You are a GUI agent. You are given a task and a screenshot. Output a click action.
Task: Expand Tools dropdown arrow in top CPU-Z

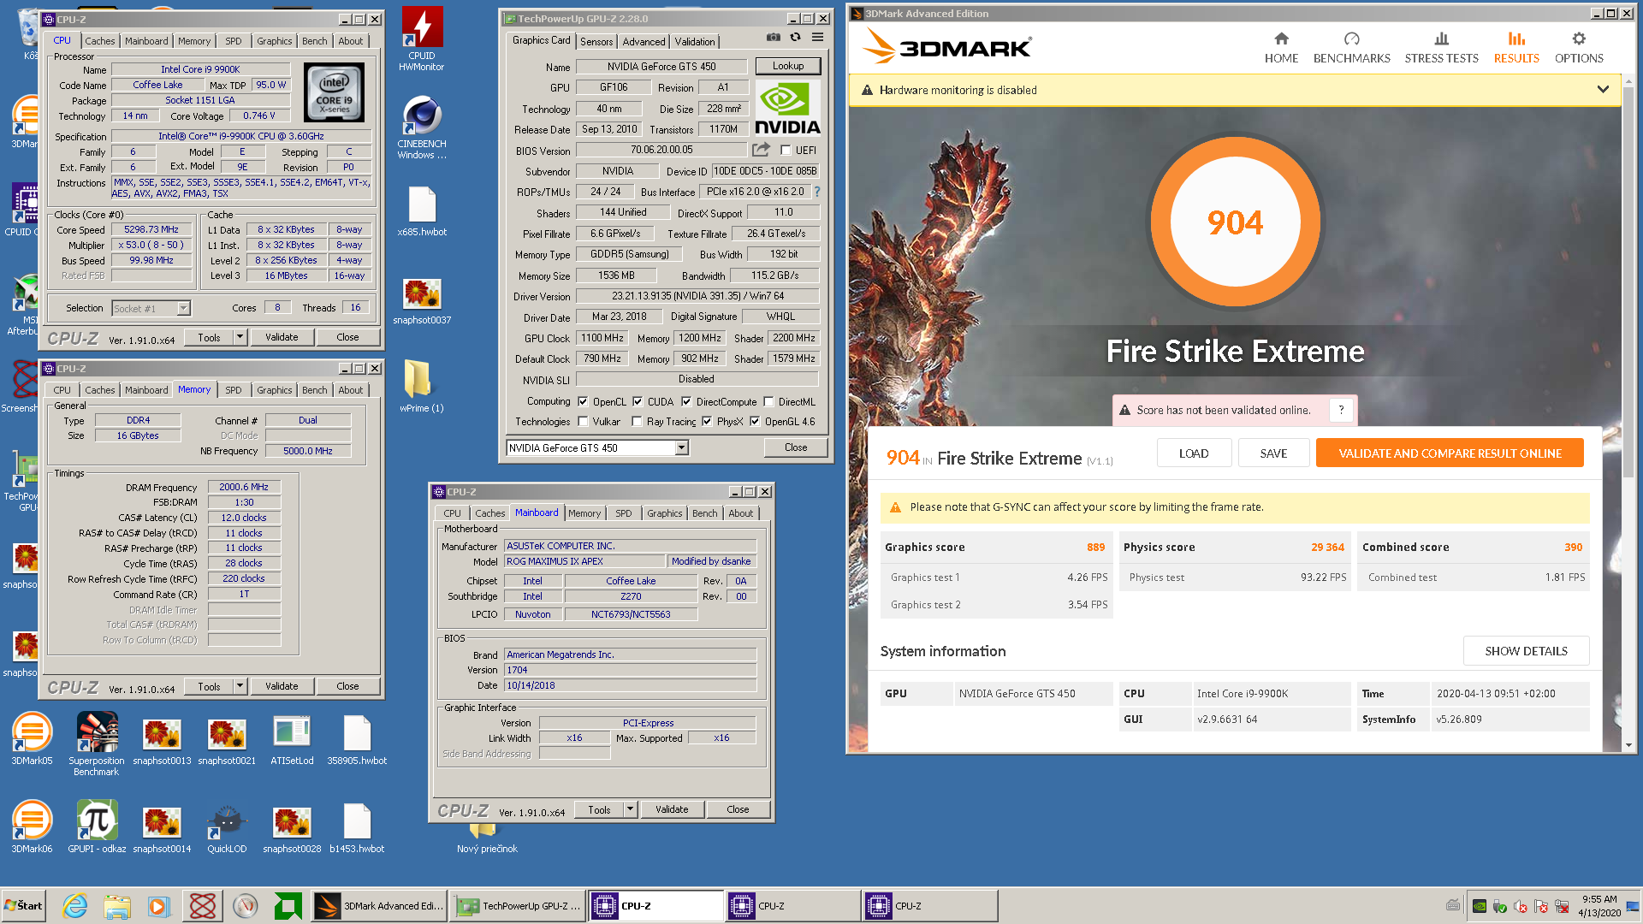pos(240,337)
